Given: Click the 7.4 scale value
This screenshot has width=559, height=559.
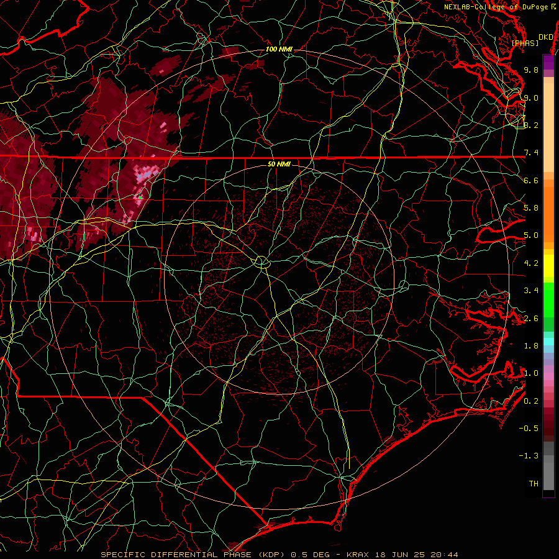Looking at the screenshot, I should pyautogui.click(x=531, y=153).
